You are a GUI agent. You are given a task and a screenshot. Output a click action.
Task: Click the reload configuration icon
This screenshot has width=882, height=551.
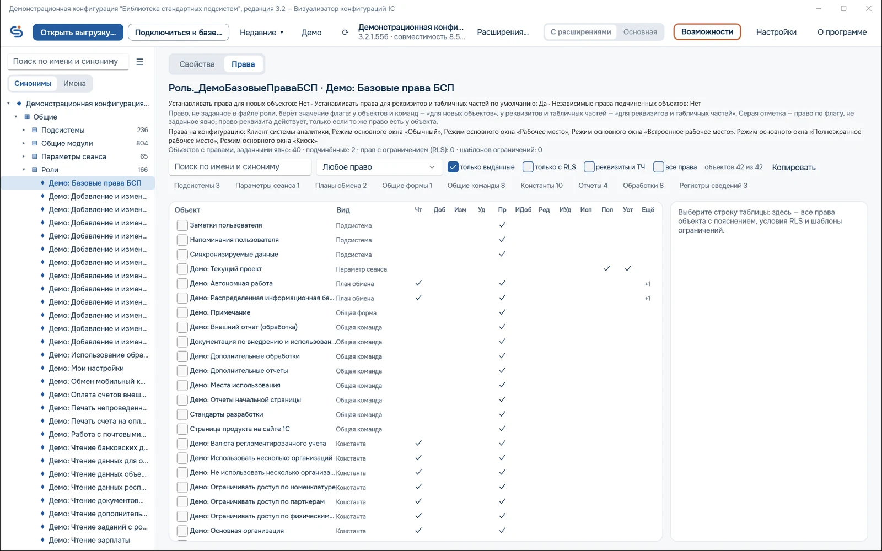345,33
